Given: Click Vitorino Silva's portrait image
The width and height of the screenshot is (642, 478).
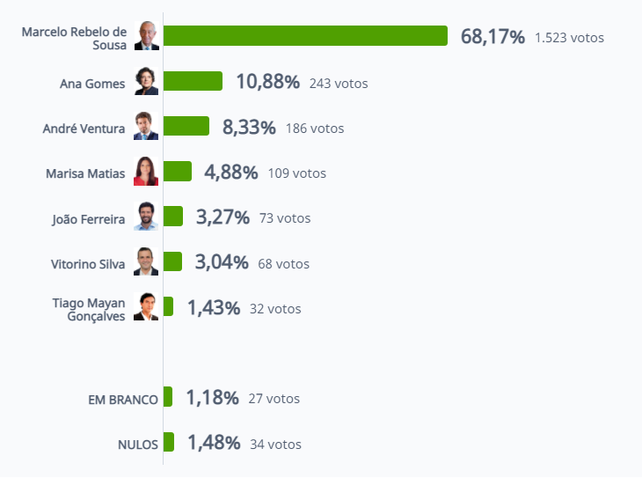Looking at the screenshot, I should [x=146, y=261].
